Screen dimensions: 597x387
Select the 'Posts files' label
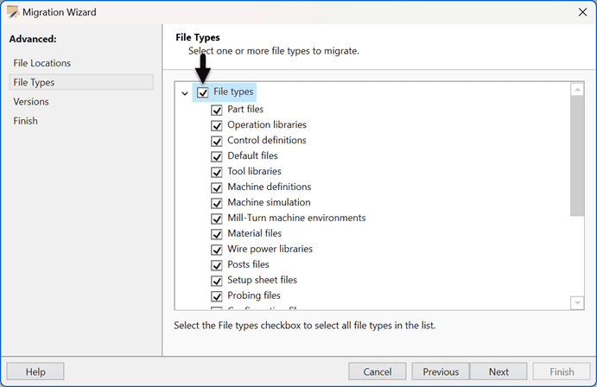[x=248, y=264]
